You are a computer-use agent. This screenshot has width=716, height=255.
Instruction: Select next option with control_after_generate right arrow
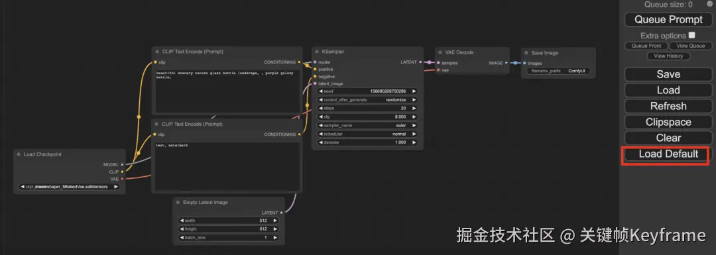(414, 99)
